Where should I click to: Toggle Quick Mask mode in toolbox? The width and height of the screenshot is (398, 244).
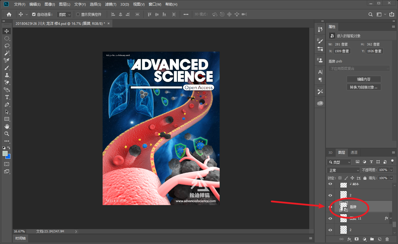point(7,164)
